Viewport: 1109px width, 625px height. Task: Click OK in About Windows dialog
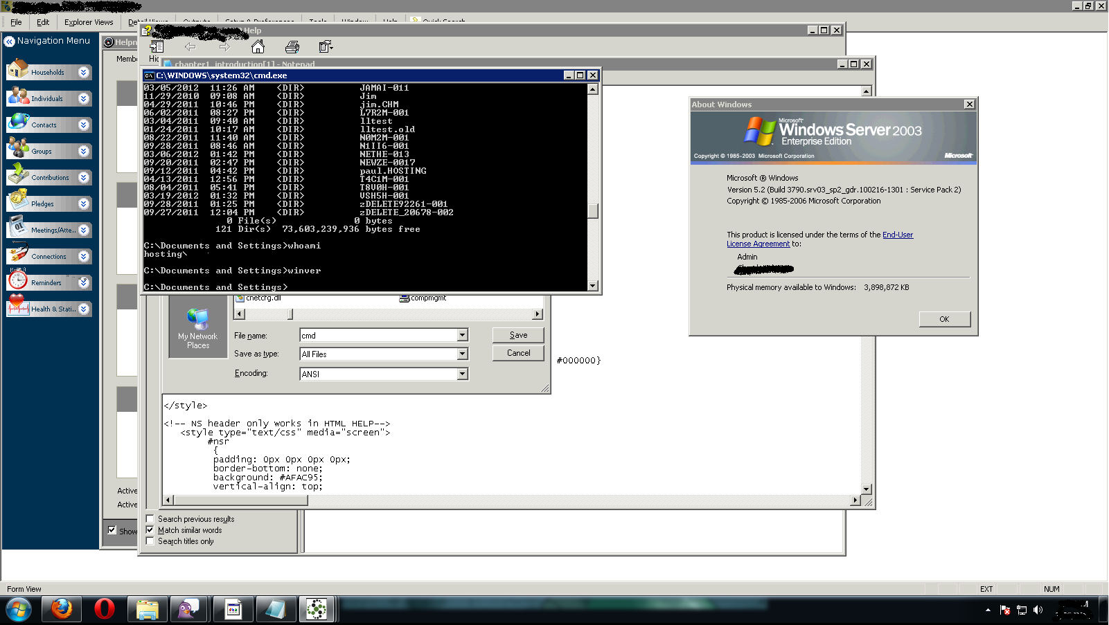click(x=944, y=319)
